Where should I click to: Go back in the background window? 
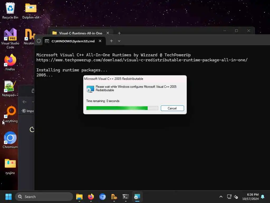[25, 102]
